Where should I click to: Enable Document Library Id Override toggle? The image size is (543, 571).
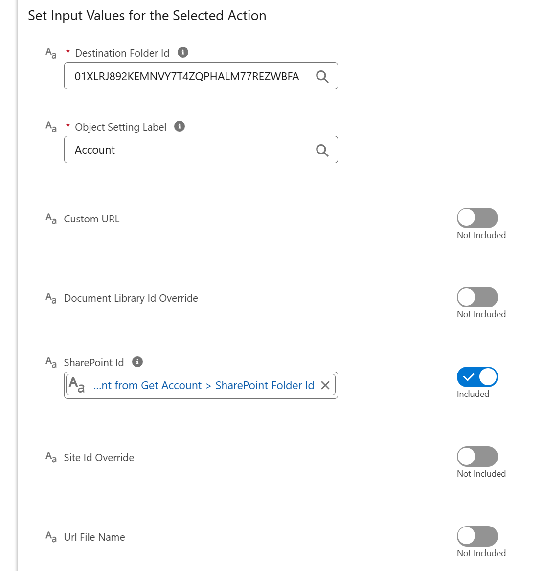[477, 297]
